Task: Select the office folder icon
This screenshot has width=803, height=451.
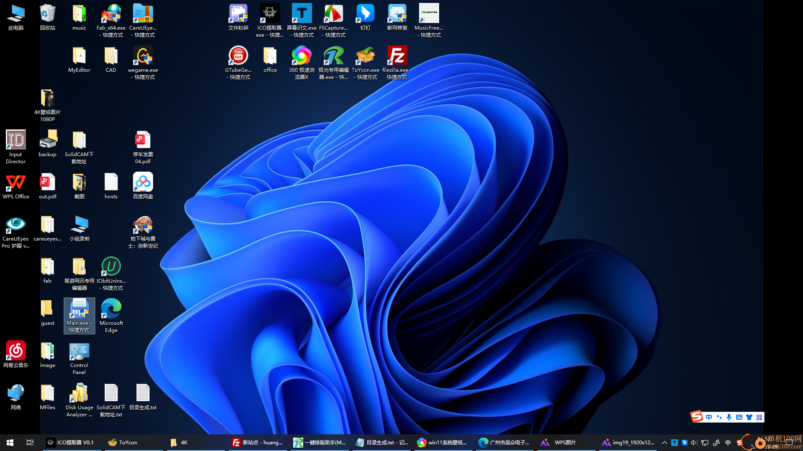Action: (x=270, y=60)
